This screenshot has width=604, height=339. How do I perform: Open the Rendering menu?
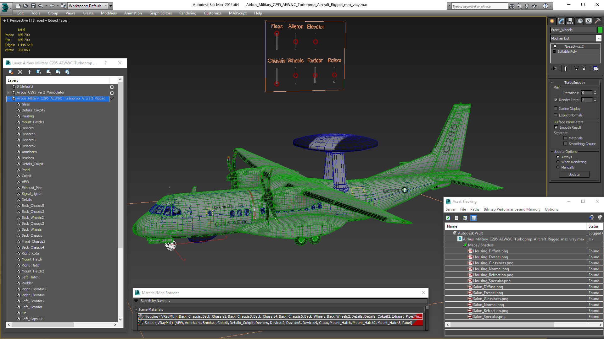coord(187,13)
